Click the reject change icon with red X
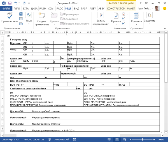Viewport: 168px width, 142px height. tap(124, 14)
